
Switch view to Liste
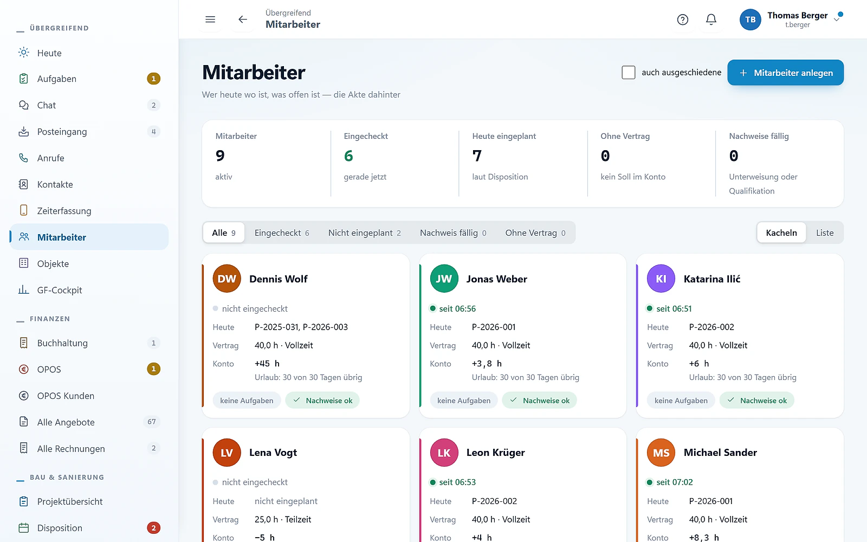(825, 233)
